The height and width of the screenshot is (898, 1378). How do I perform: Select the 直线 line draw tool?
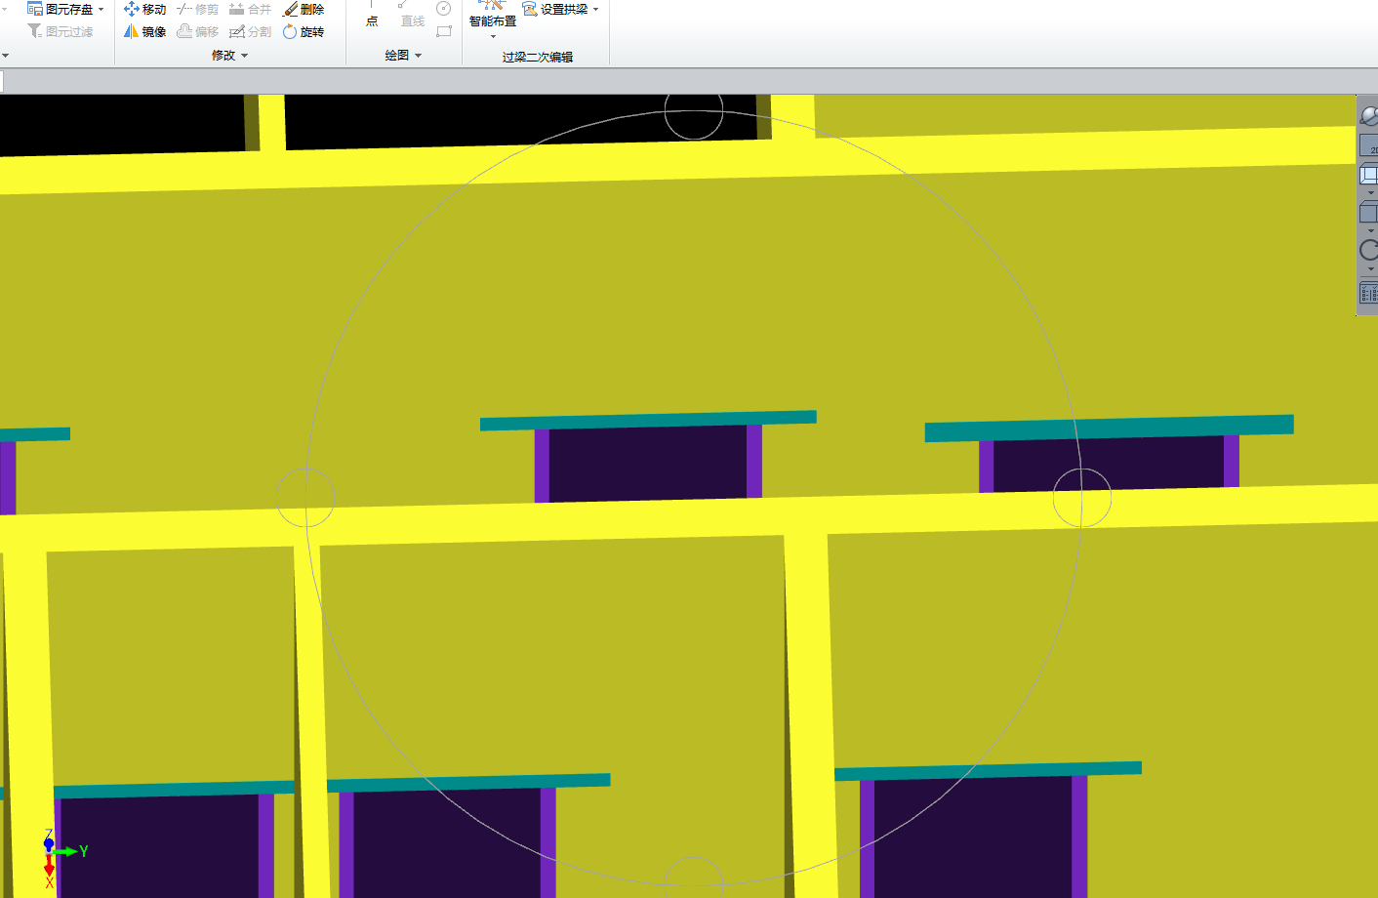coord(412,15)
